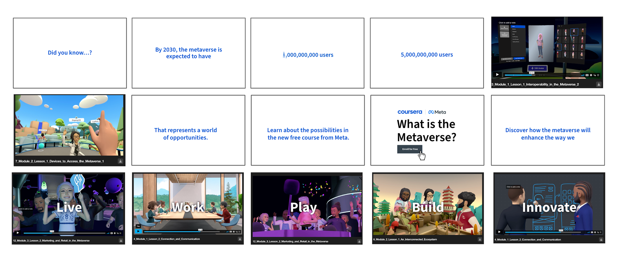The height and width of the screenshot is (262, 618).
Task: Select 'That represents a world of opportunities.' text
Action: tap(185, 134)
